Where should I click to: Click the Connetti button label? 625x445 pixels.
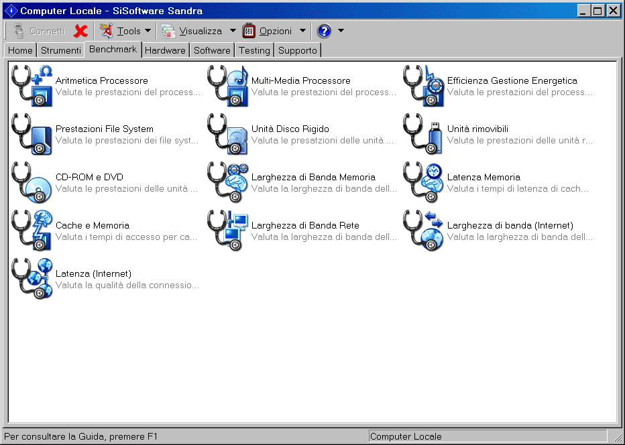click(x=47, y=31)
